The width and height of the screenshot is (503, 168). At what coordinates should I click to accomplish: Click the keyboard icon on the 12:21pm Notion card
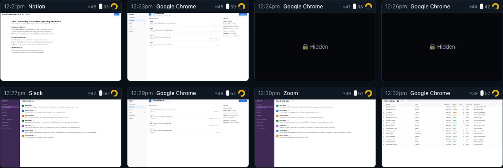click(x=89, y=7)
